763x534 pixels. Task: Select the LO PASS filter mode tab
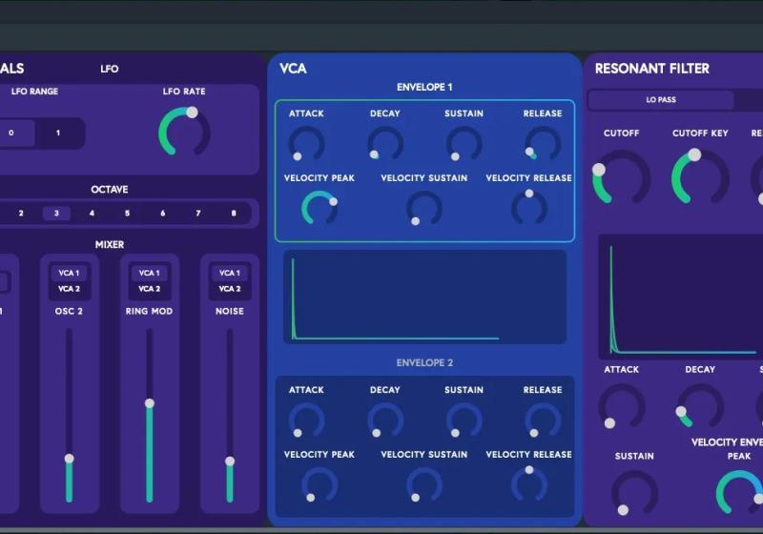pyautogui.click(x=661, y=100)
